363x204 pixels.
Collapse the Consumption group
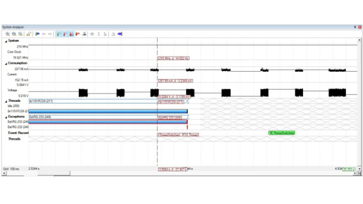(6, 63)
